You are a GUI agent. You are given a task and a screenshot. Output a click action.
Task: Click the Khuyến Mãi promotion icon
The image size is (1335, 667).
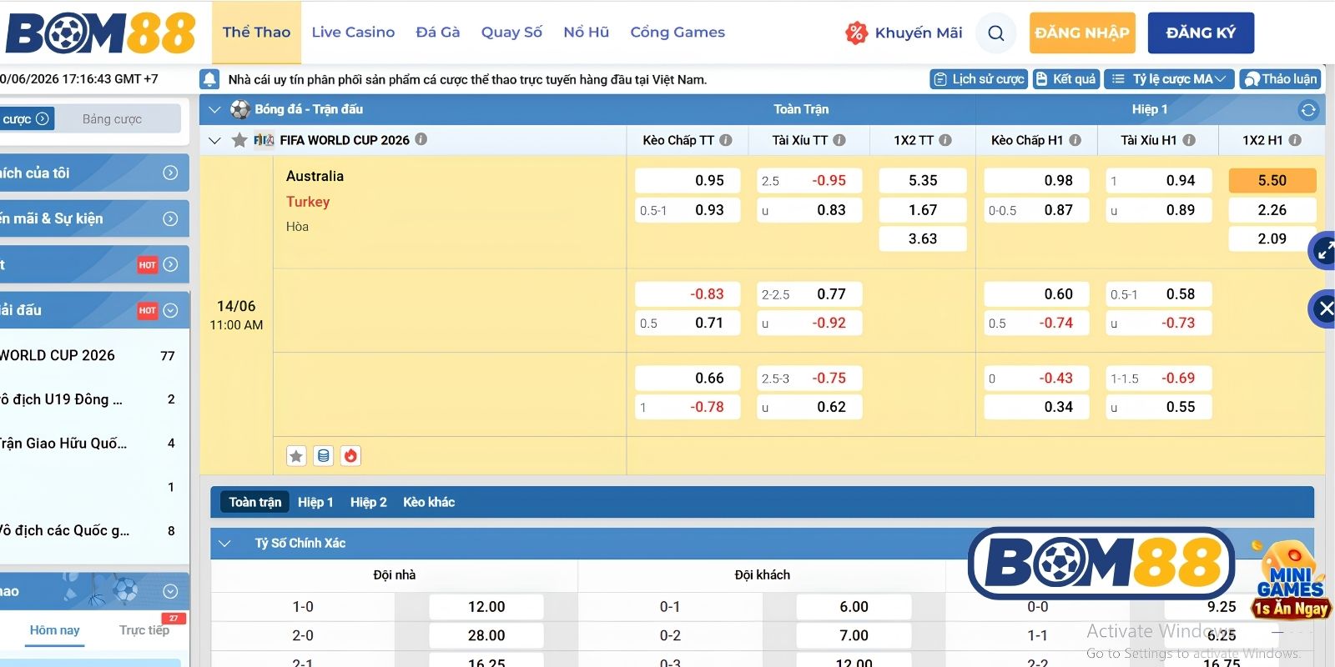coord(856,33)
